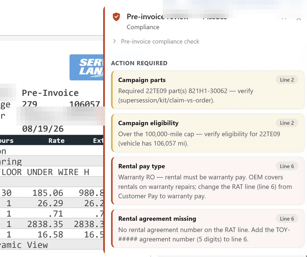This screenshot has width=307, height=257.
Task: Click the blue service lane logo
Action: tap(86, 67)
